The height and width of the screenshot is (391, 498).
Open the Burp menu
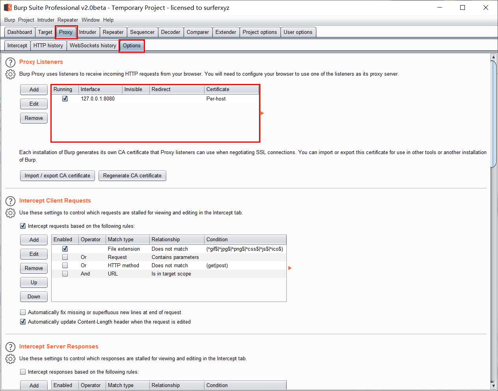[10, 20]
